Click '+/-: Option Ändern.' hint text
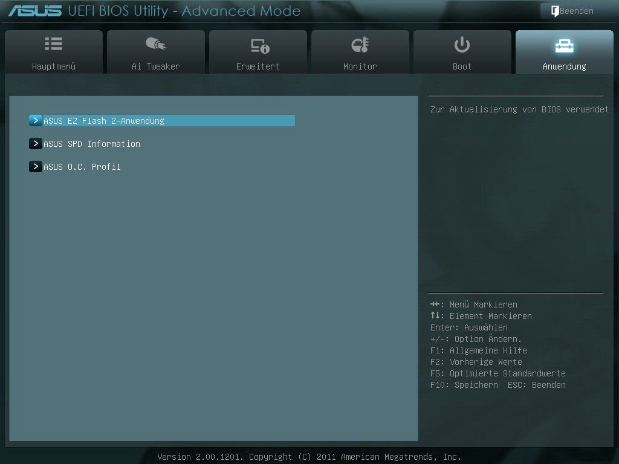Viewport: 619px width, 464px height. click(x=476, y=339)
